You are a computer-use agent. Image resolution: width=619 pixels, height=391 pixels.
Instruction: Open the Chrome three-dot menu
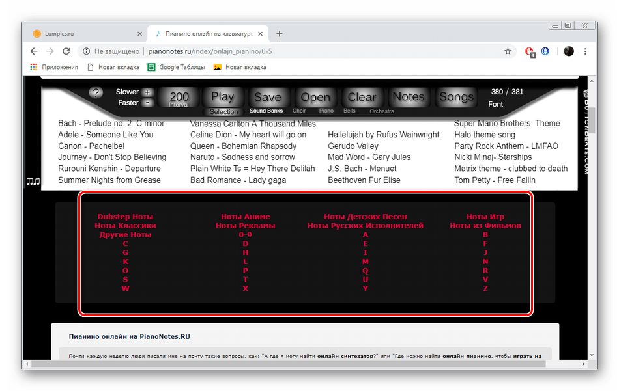coord(585,51)
